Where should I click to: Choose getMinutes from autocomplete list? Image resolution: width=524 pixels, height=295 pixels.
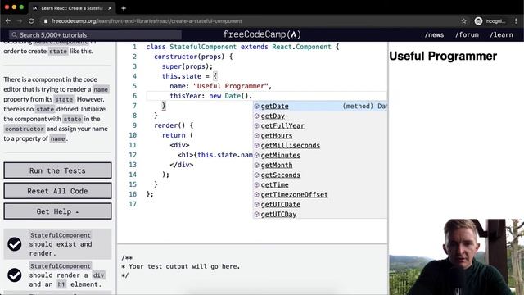[x=320, y=155]
